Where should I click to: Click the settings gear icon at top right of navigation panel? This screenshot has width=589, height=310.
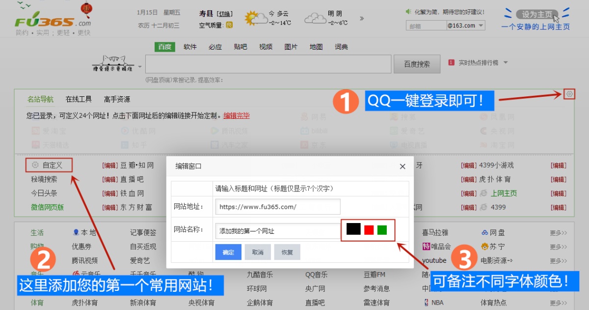point(569,94)
